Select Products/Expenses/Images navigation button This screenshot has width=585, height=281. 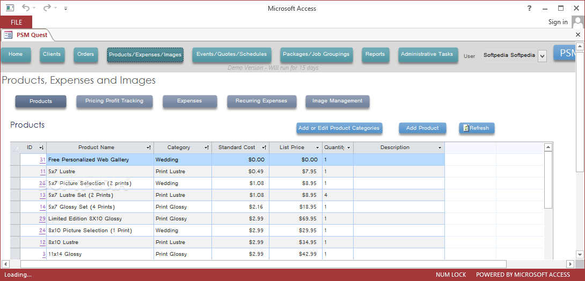tap(145, 55)
